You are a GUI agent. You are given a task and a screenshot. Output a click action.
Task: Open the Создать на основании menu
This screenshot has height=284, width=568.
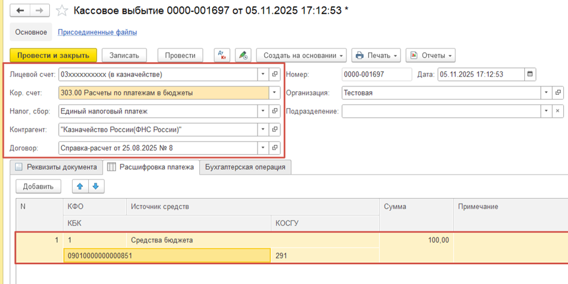pyautogui.click(x=301, y=55)
